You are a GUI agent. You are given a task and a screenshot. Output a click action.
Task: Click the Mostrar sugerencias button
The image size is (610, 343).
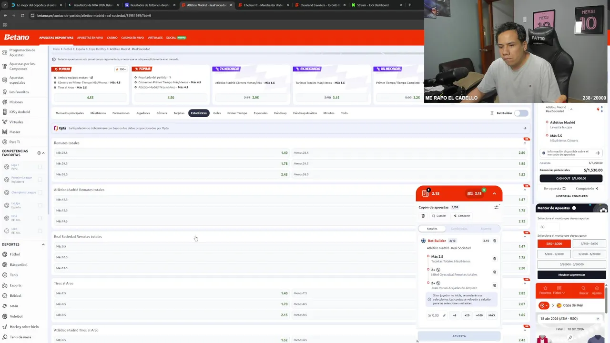pyautogui.click(x=572, y=275)
